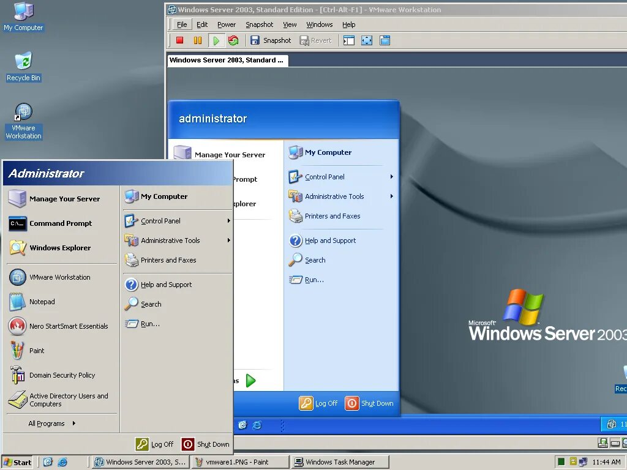Viewport: 627px width, 470px height.
Task: Open Nero StartSmart Essentials from Start menu
Action: pyautogui.click(x=62, y=326)
